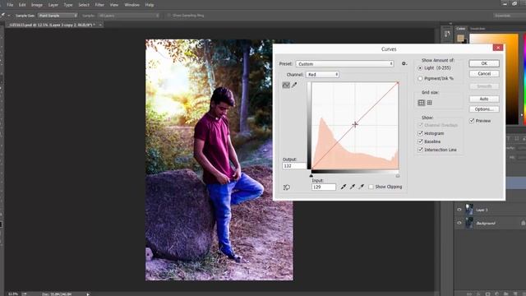Activate the on-image adjustment hand tool
The image size is (526, 296).
287,187
